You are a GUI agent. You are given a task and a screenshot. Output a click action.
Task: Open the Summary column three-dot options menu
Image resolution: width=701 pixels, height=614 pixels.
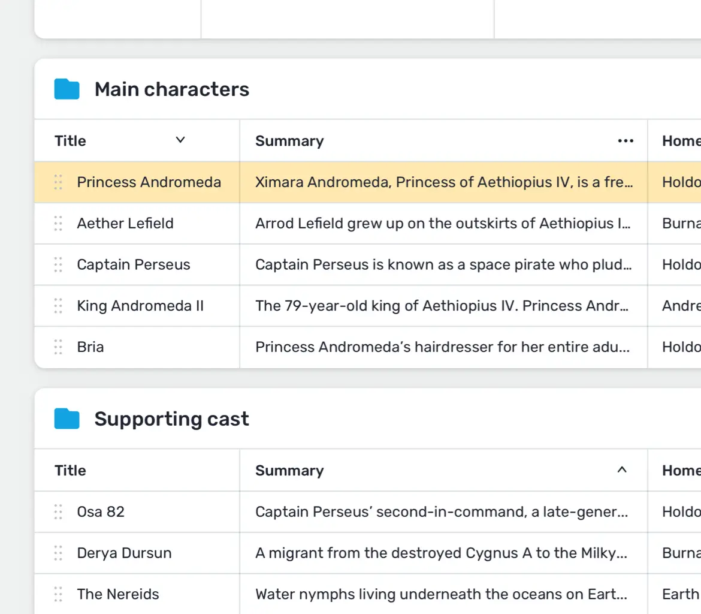click(x=625, y=141)
